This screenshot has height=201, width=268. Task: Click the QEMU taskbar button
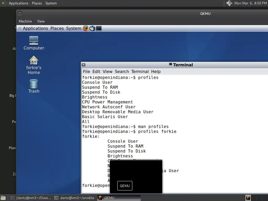[119, 198]
